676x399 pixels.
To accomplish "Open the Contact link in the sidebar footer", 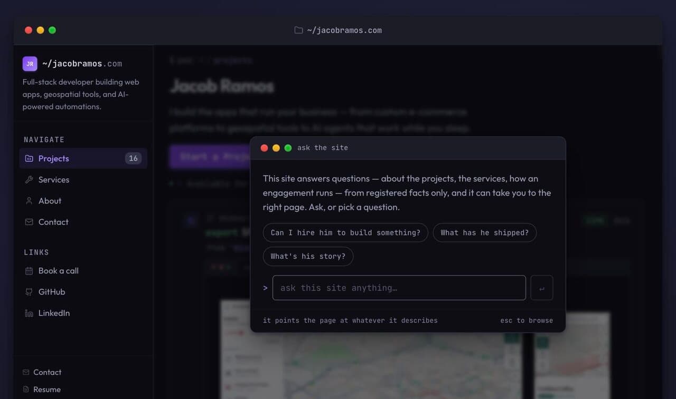I will click(42, 372).
